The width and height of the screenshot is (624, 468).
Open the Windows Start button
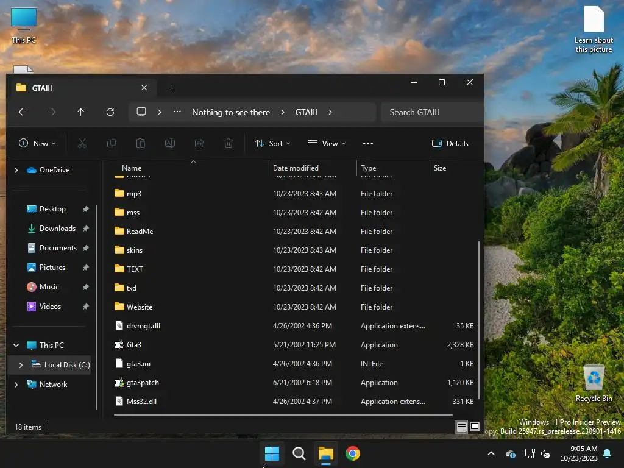[x=272, y=453]
